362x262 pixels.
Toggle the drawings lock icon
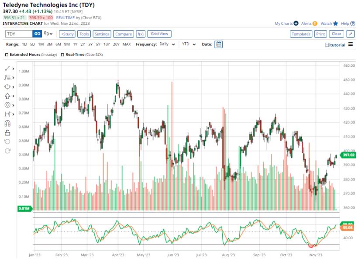pyautogui.click(x=7, y=132)
